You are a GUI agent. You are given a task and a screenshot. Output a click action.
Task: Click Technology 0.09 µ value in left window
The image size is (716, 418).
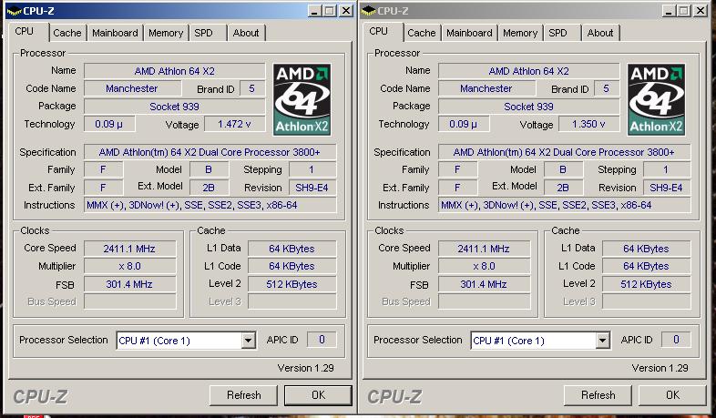[x=109, y=124]
